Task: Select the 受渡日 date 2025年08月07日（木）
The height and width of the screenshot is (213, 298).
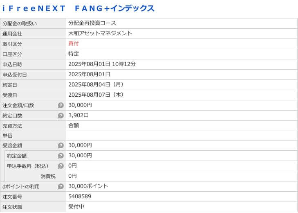Action: 96,95
